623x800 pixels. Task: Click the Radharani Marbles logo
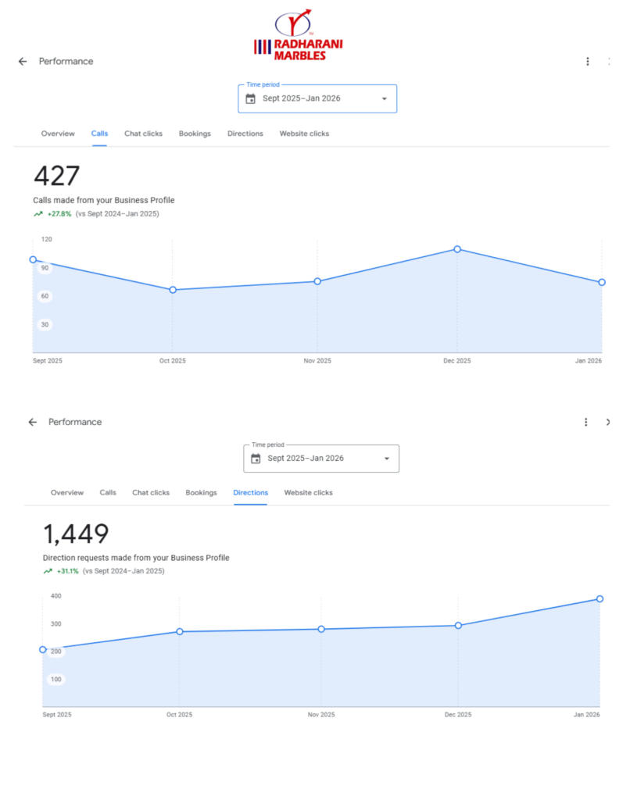click(299, 35)
